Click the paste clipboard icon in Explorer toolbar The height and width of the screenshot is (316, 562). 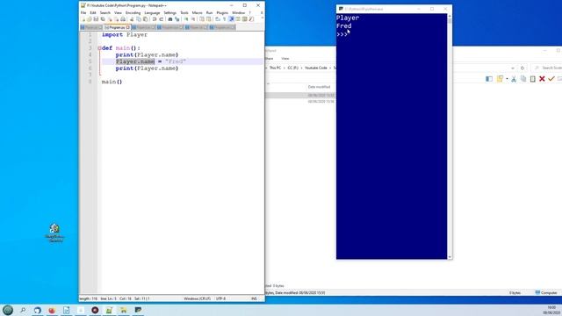533,79
